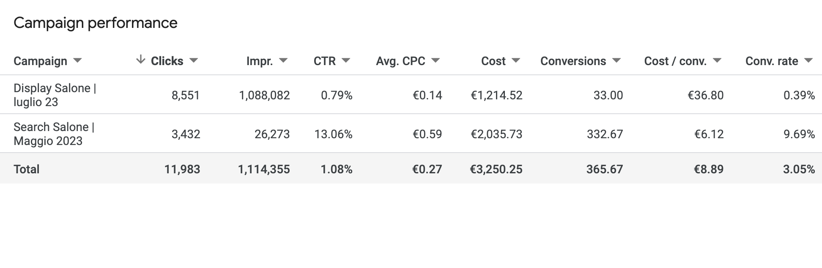Viewport: 822px width, 268px height.
Task: Click the Campaign performance title
Action: click(96, 23)
